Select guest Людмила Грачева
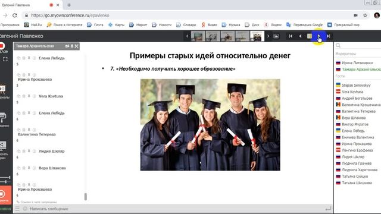The height and width of the screenshot is (214, 381). click(x=357, y=163)
